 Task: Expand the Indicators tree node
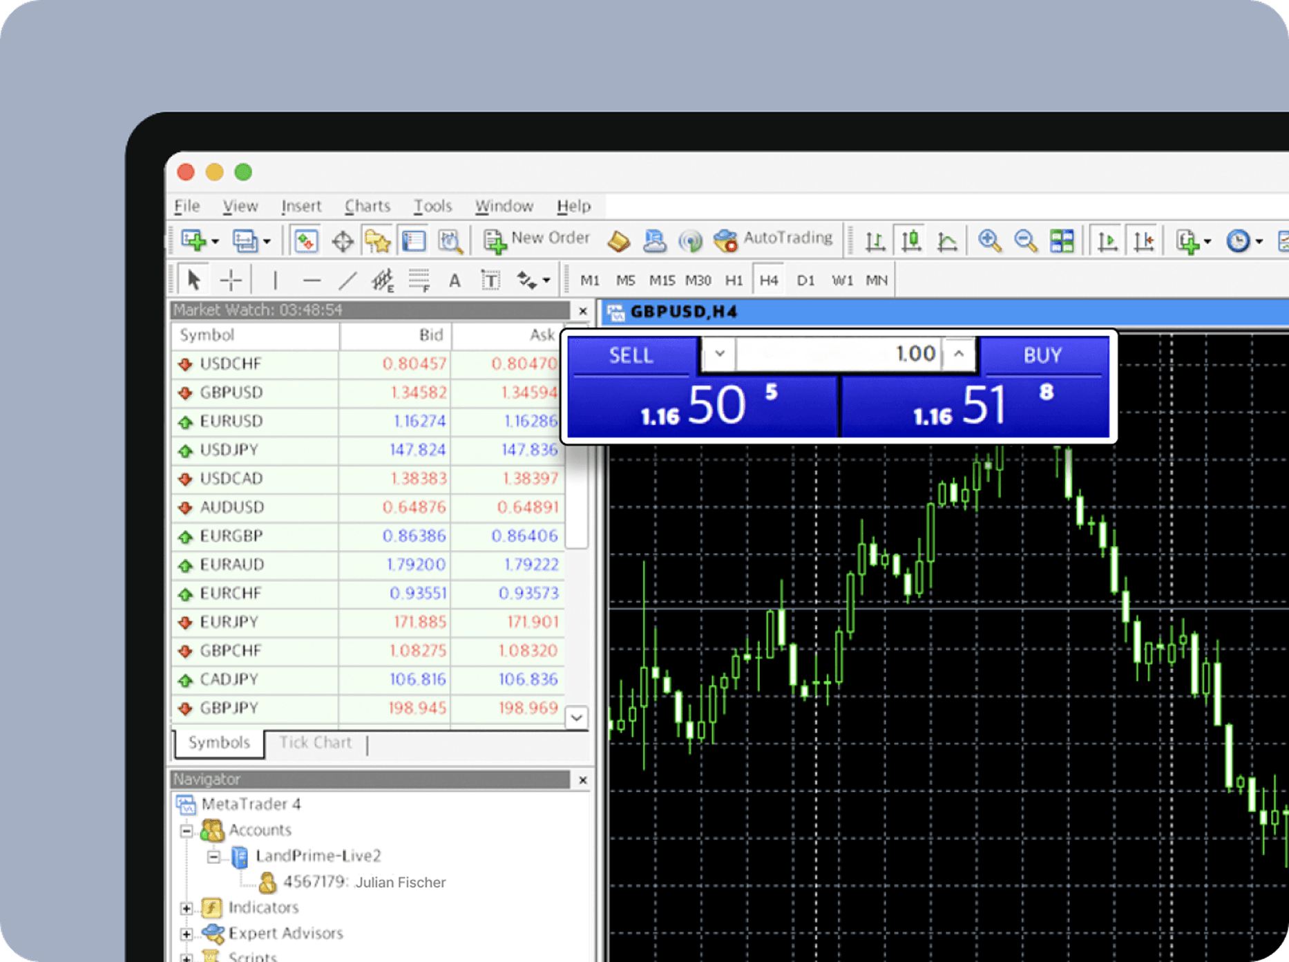point(187,907)
